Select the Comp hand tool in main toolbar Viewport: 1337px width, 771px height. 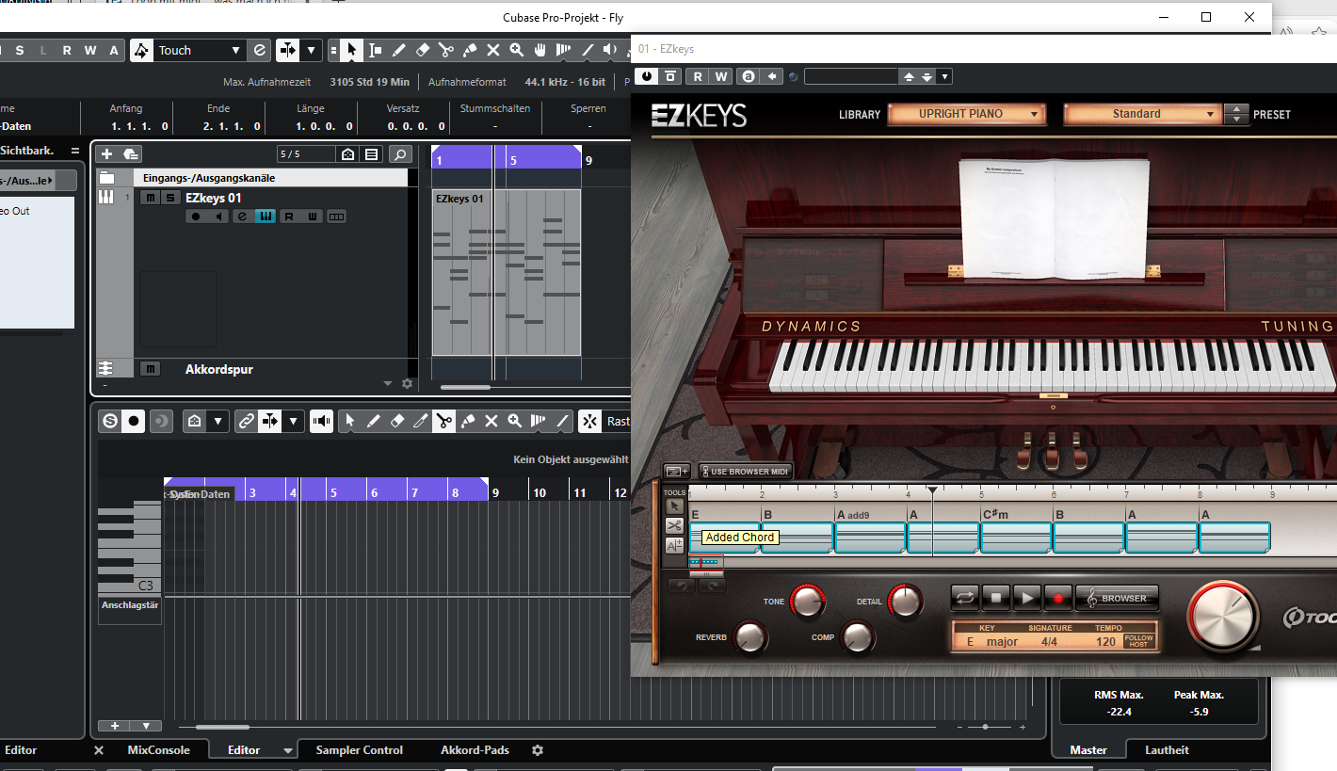(x=540, y=50)
